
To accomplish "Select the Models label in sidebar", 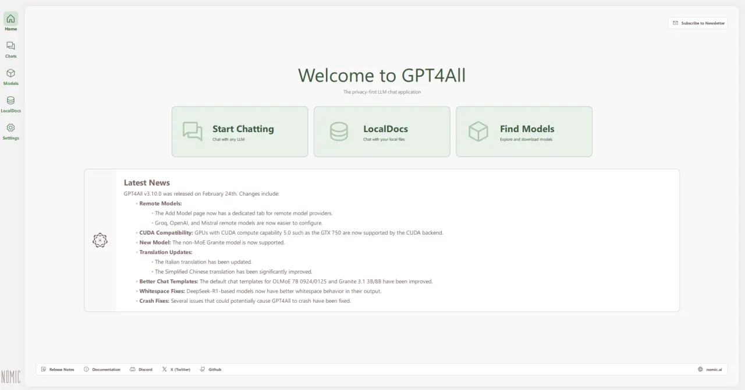I will (x=11, y=84).
